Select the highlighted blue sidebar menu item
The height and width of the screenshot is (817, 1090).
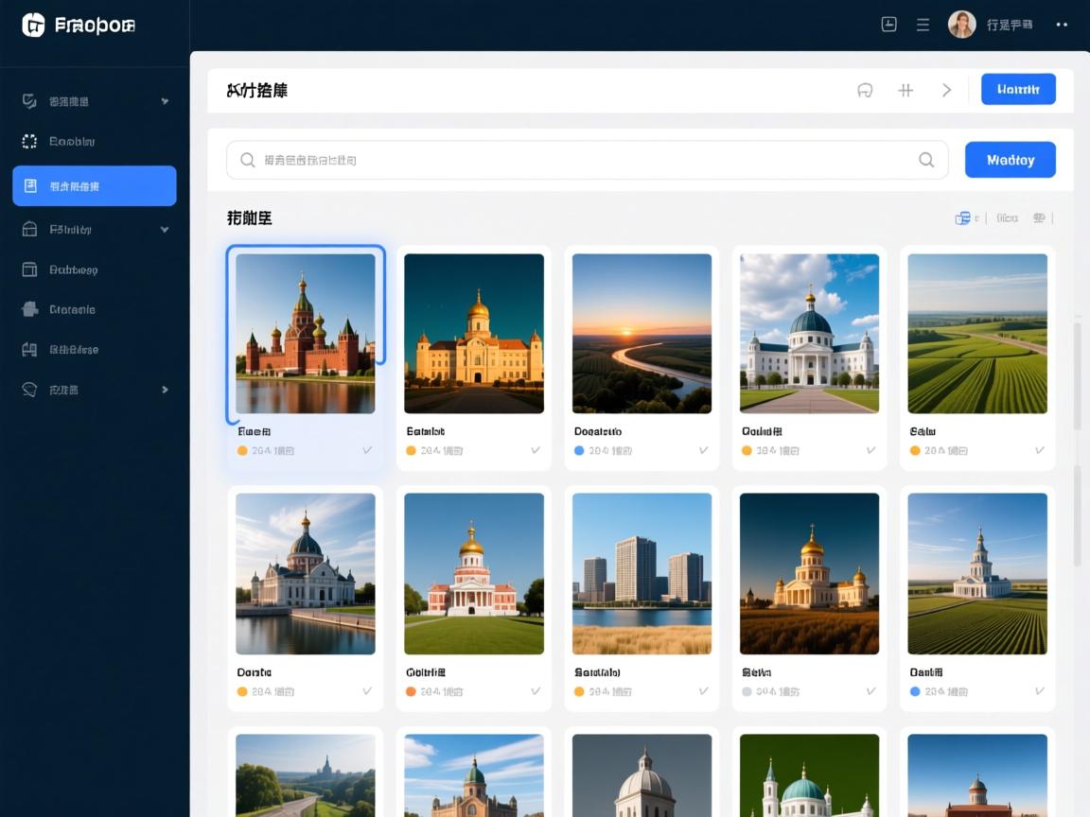95,186
